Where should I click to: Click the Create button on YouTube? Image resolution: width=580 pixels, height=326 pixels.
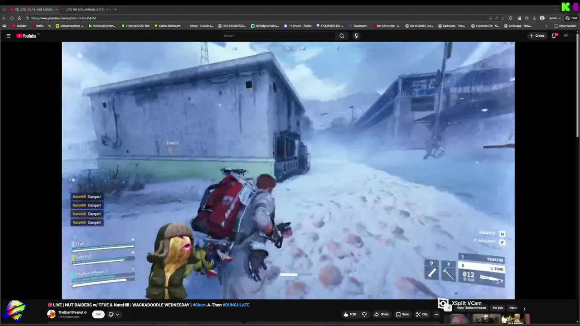coord(537,36)
